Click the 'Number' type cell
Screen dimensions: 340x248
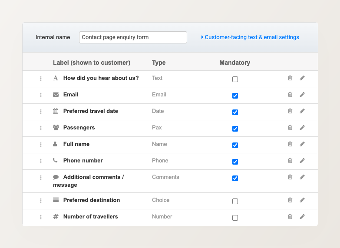pyautogui.click(x=162, y=217)
